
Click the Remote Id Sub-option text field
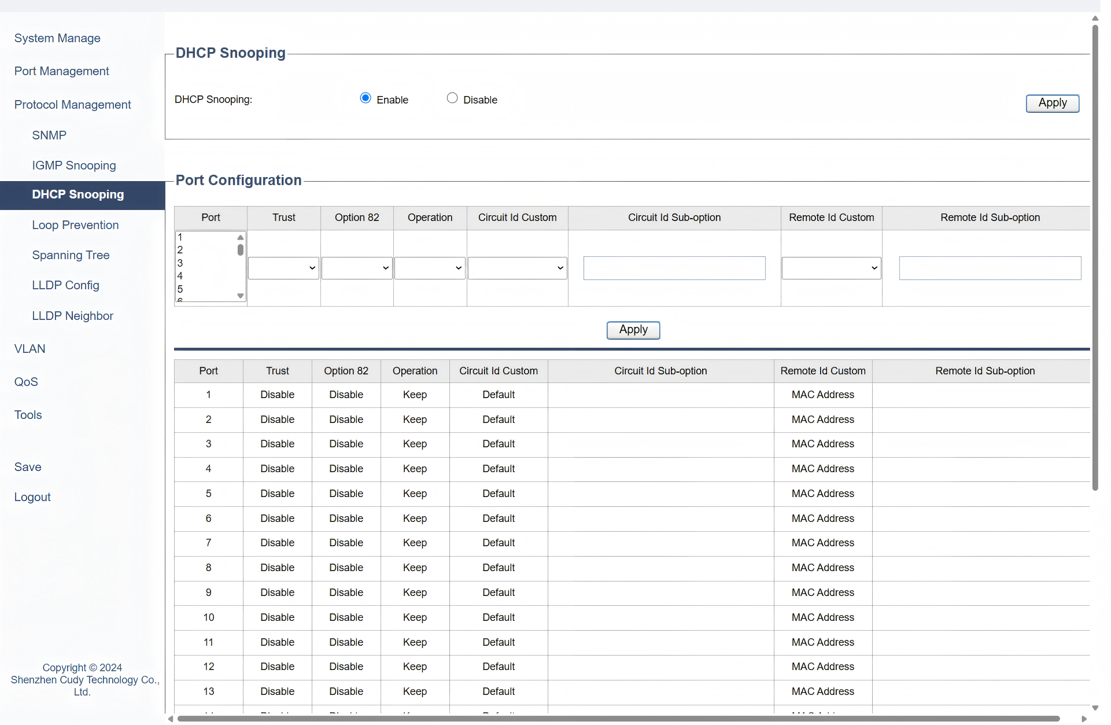coord(990,268)
